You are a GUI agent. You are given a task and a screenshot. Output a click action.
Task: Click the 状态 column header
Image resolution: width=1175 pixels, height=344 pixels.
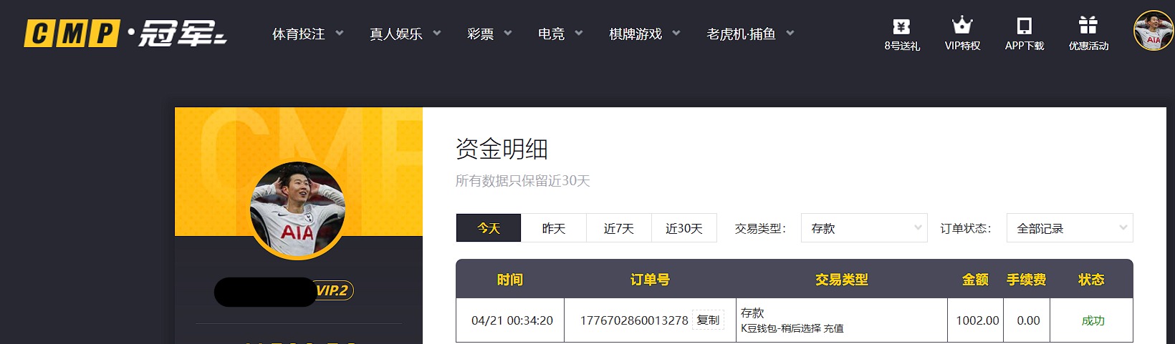1091,280
